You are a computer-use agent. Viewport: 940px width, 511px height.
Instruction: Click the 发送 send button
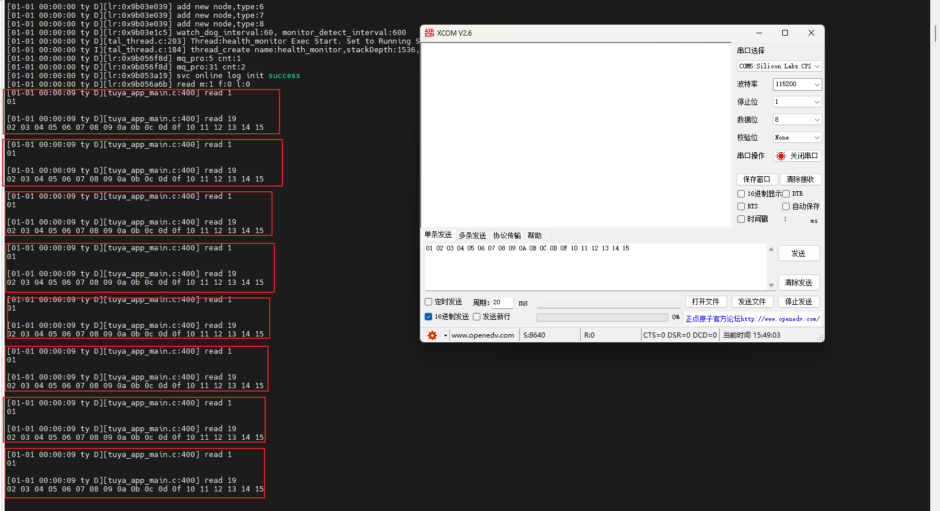799,253
